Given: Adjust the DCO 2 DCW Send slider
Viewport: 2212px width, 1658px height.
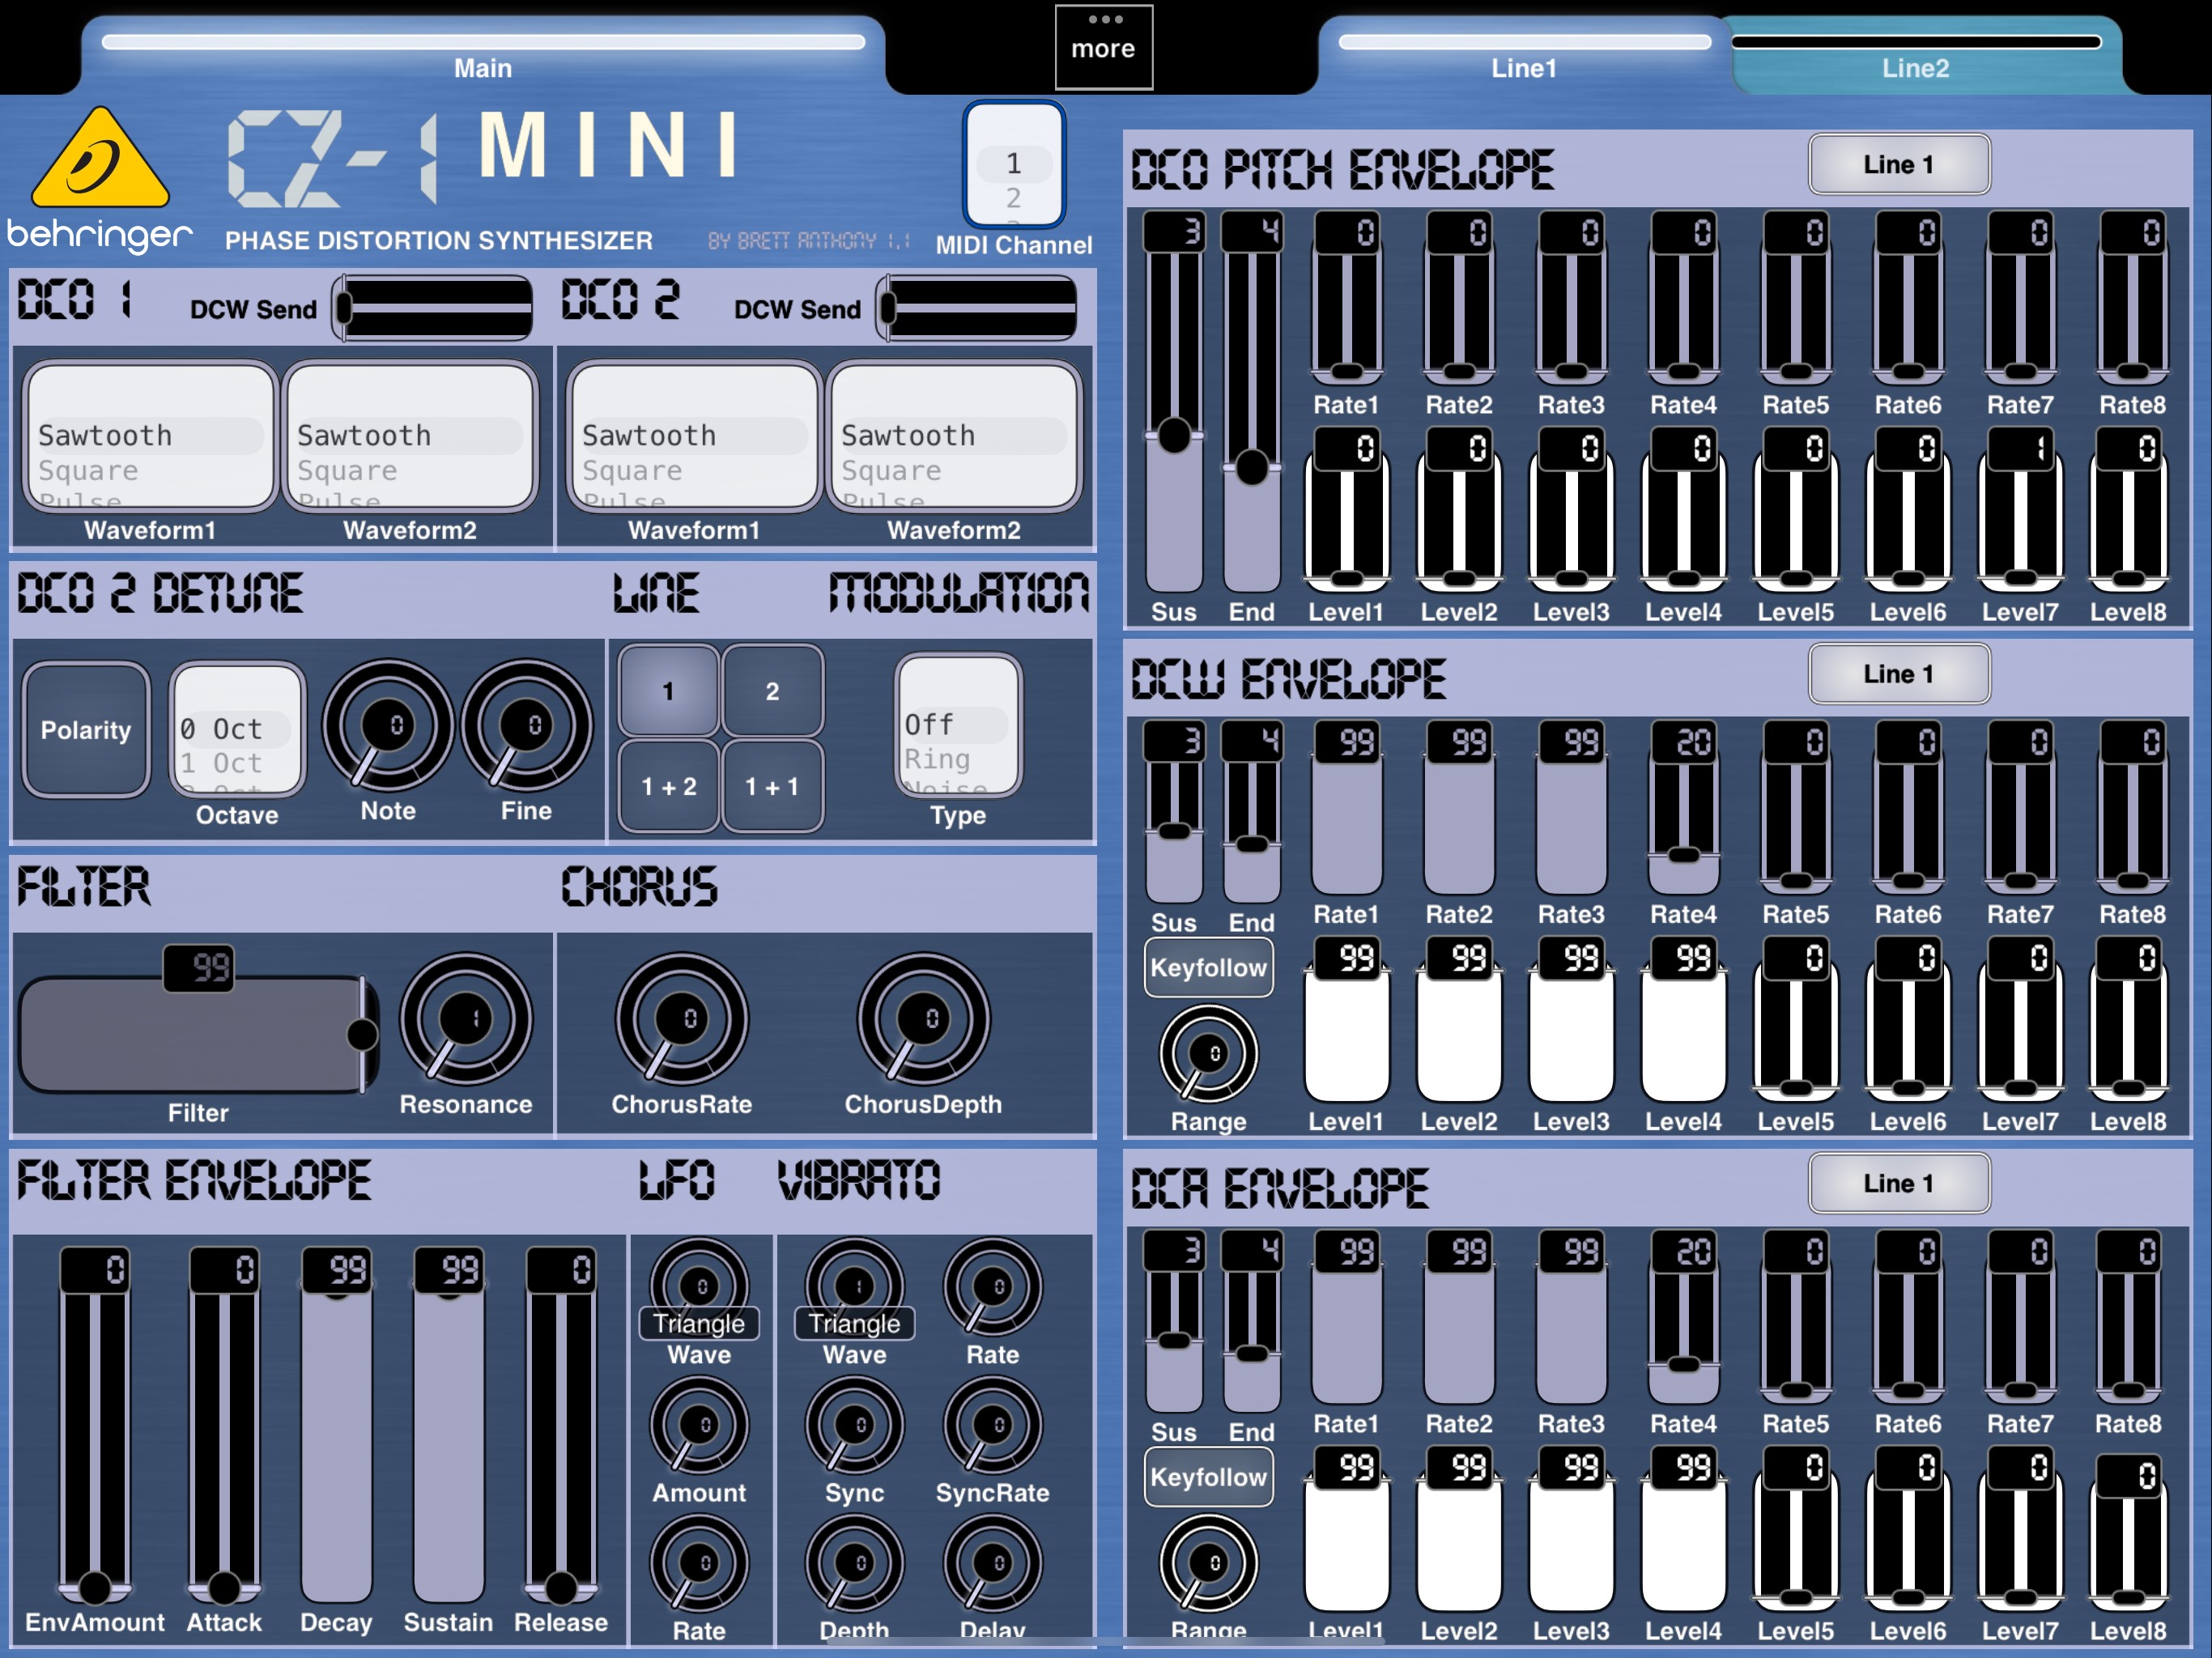Looking at the screenshot, I should [976, 308].
